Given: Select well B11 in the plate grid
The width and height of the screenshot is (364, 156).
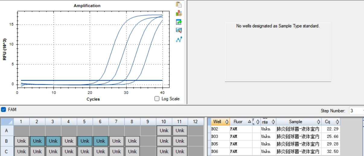Looking at the screenshot, I should click(180, 141).
